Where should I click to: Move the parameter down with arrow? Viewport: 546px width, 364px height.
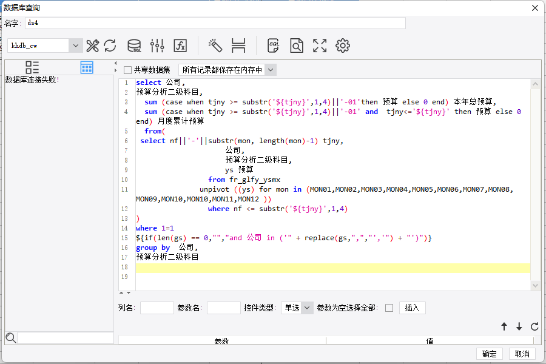[x=519, y=326]
